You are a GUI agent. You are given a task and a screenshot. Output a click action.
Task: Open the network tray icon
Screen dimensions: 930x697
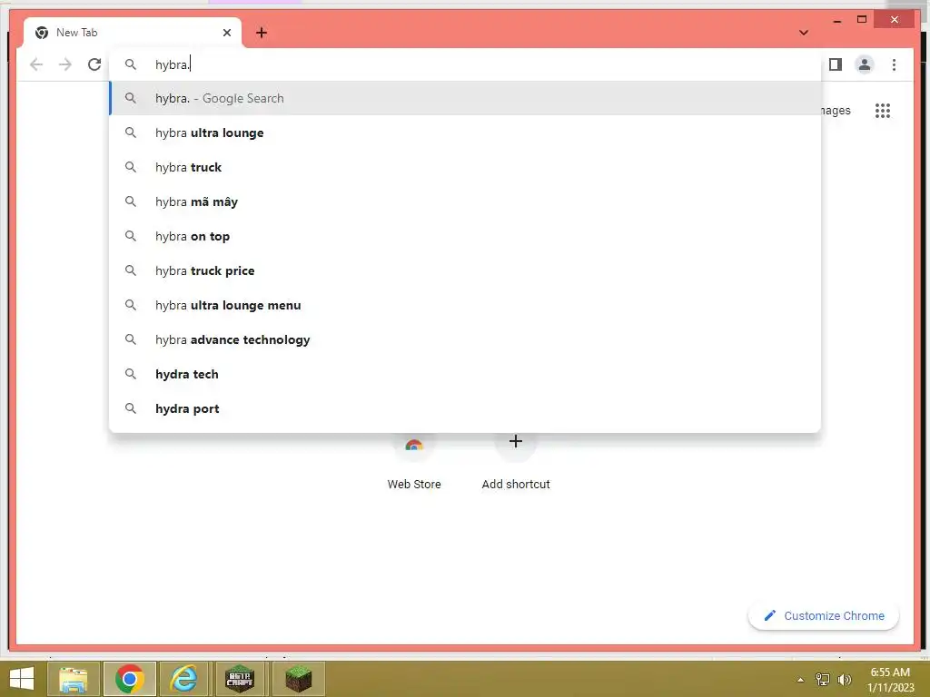823,680
